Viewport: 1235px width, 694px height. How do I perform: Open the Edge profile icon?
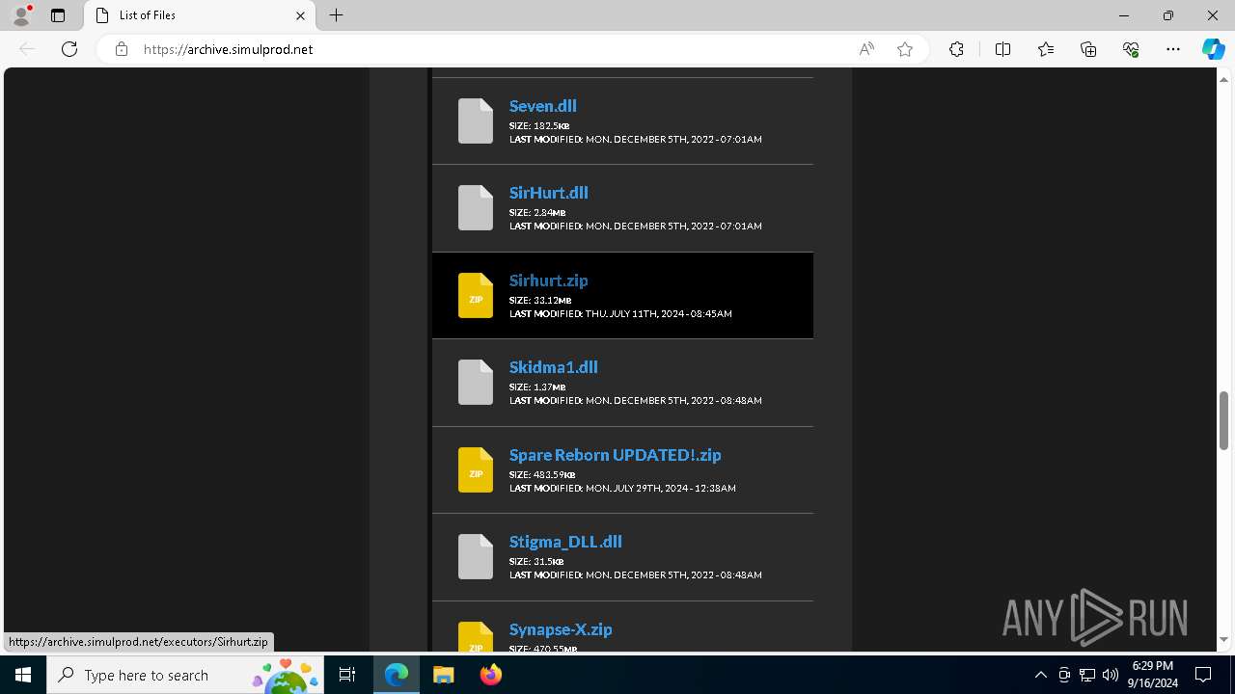(x=21, y=15)
